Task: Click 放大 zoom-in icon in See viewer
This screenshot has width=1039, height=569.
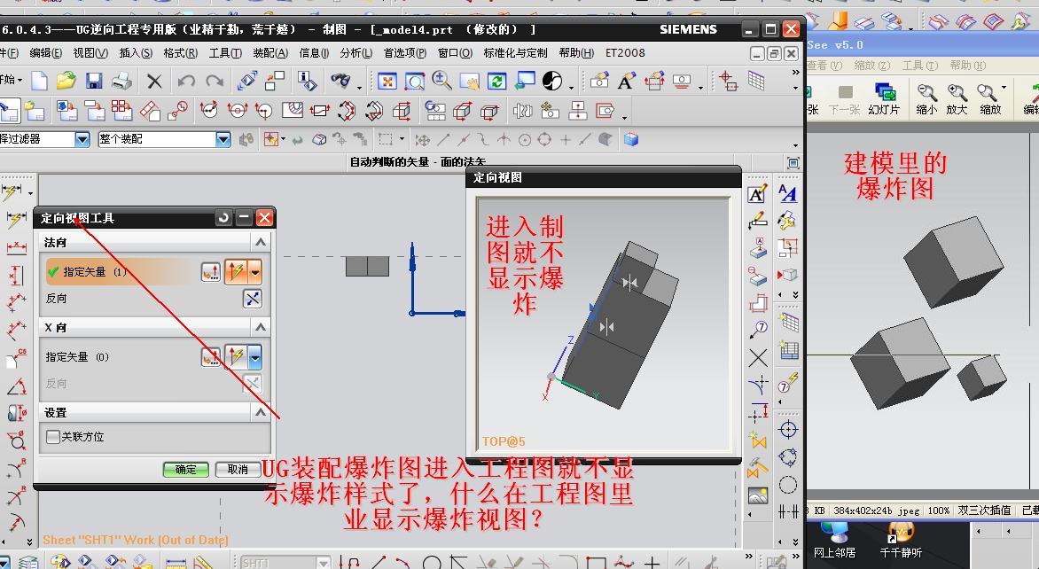Action: [x=957, y=98]
